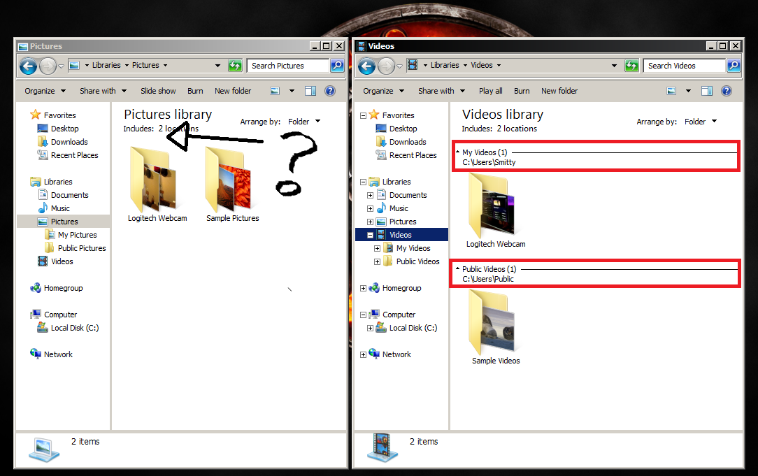Select Downloads in Videos window favorites
The width and height of the screenshot is (758, 476).
pos(408,142)
